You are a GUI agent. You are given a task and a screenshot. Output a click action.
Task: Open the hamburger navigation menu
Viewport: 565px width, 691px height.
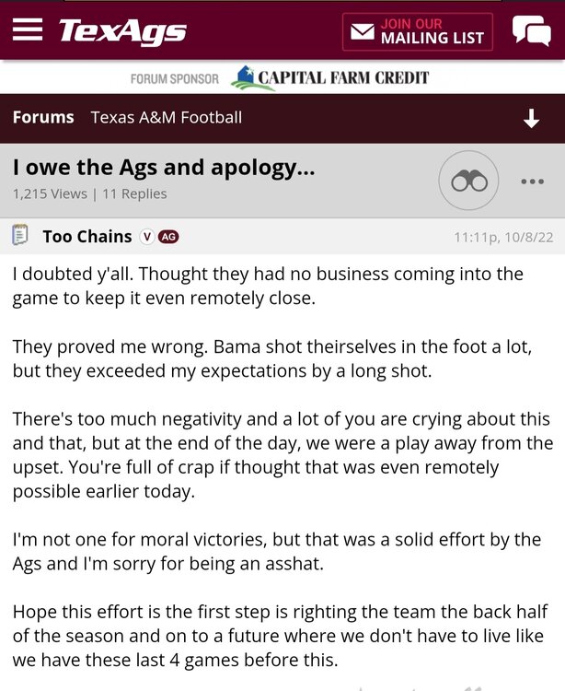pos(28,29)
